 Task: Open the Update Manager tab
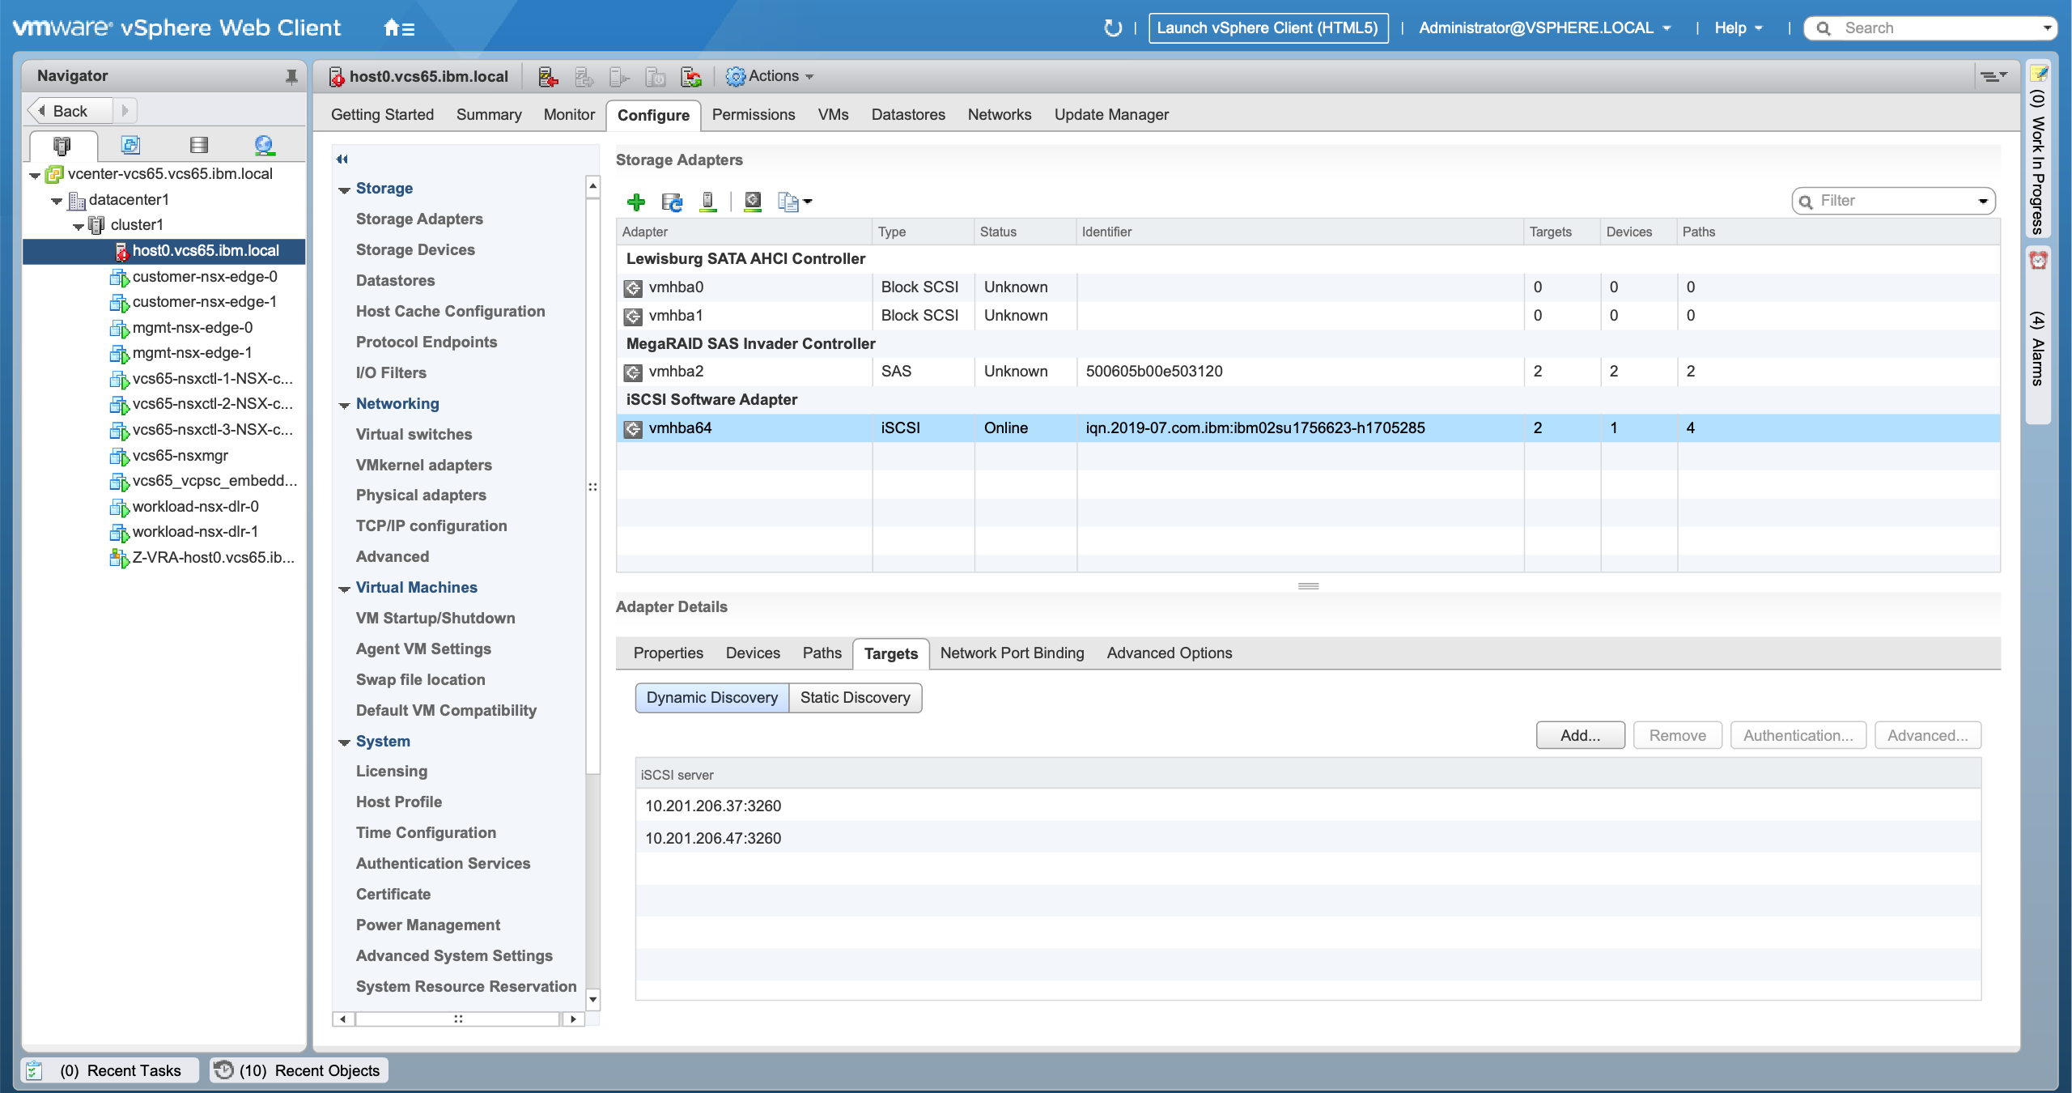point(1111,115)
